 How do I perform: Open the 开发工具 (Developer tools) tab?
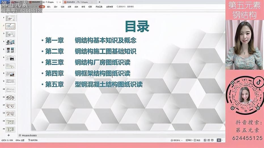tap(99, 7)
